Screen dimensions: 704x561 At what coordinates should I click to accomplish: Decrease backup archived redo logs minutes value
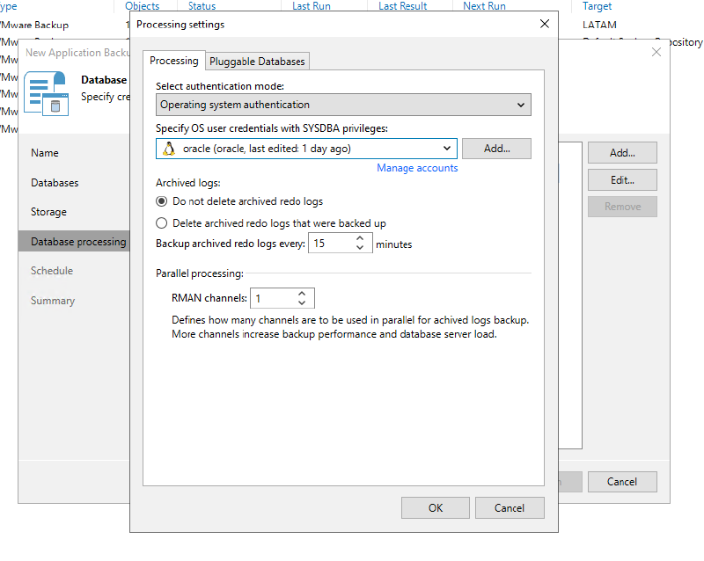(360, 247)
